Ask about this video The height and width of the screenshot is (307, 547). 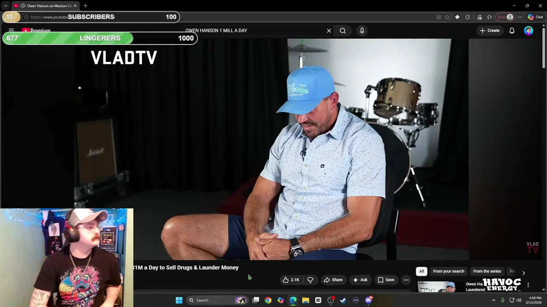tap(360, 280)
